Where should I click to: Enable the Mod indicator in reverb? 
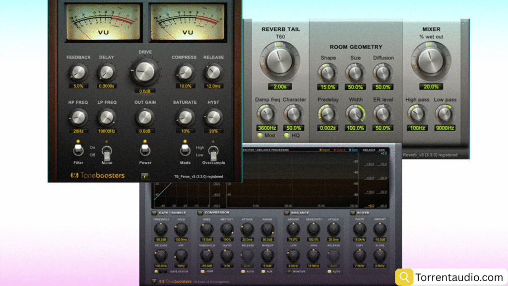(x=260, y=136)
